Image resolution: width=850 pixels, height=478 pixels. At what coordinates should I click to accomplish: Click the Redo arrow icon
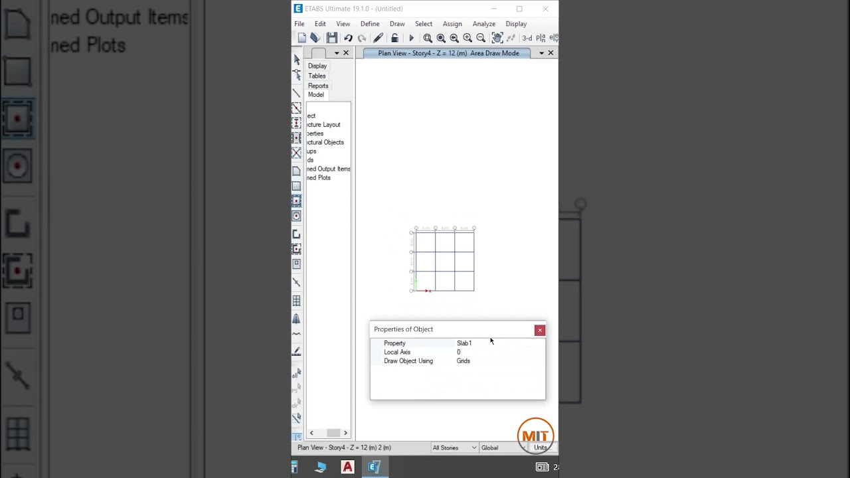click(x=362, y=39)
